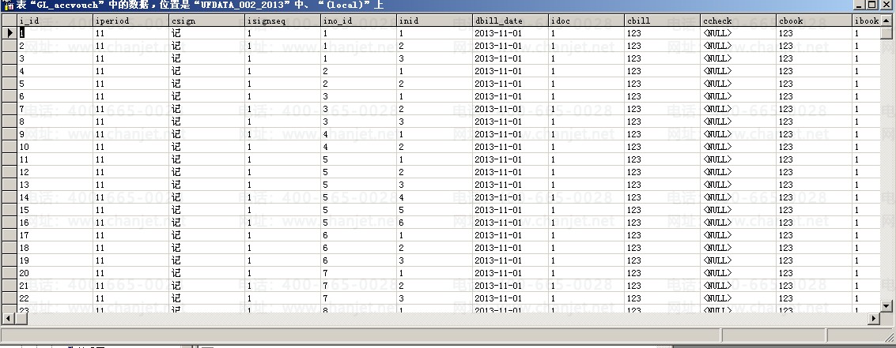Viewport: 896px width, 348px height.
Task: Click the dbill_date cell of row 14
Action: (510, 197)
